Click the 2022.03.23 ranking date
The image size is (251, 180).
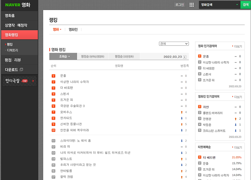tap(173, 57)
